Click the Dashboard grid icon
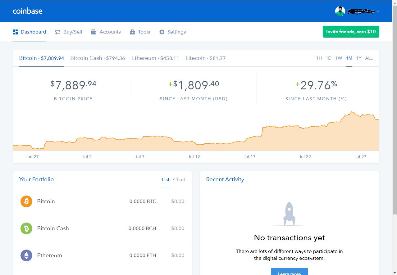 15,32
